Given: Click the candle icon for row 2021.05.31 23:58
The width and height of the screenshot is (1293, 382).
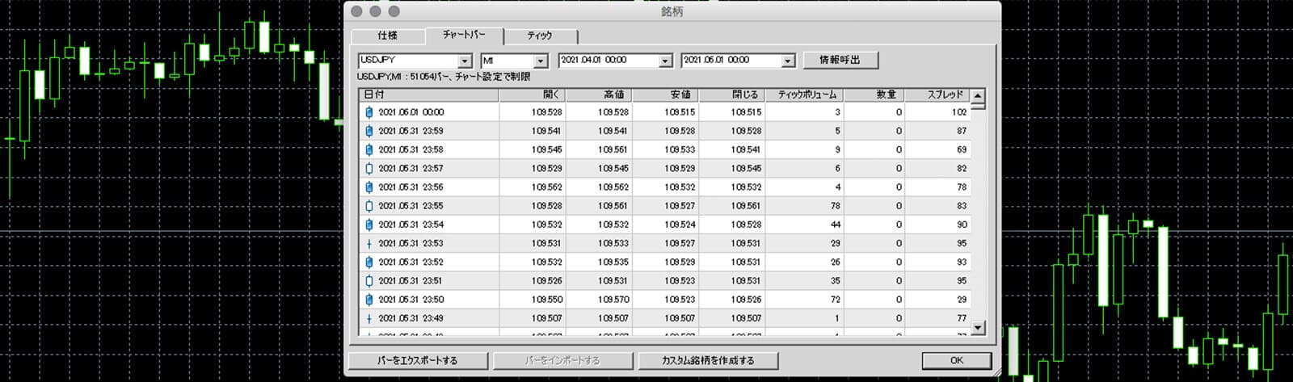Looking at the screenshot, I should point(369,149).
